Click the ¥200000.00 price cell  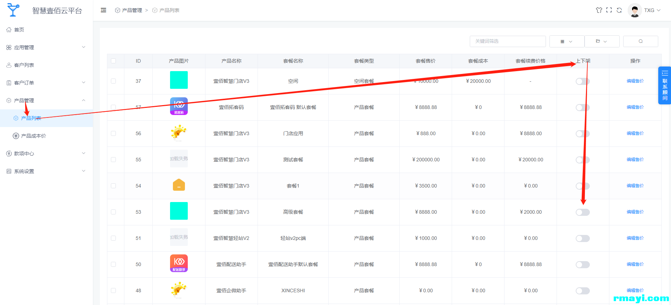426,160
